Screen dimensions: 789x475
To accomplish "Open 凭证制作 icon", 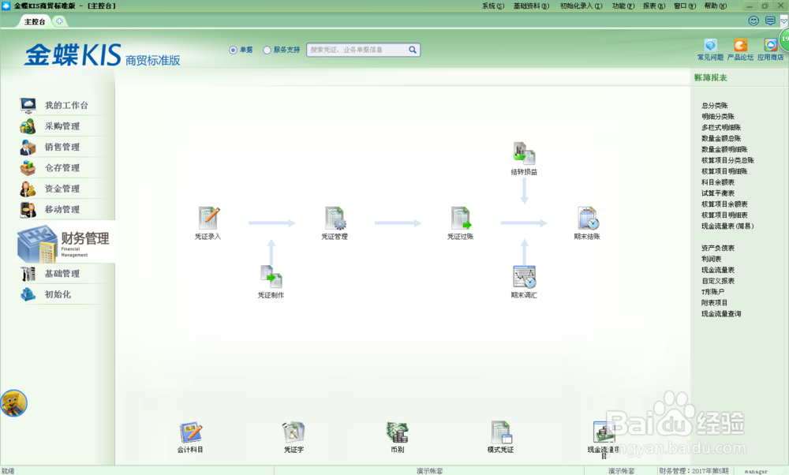I will tap(271, 277).
